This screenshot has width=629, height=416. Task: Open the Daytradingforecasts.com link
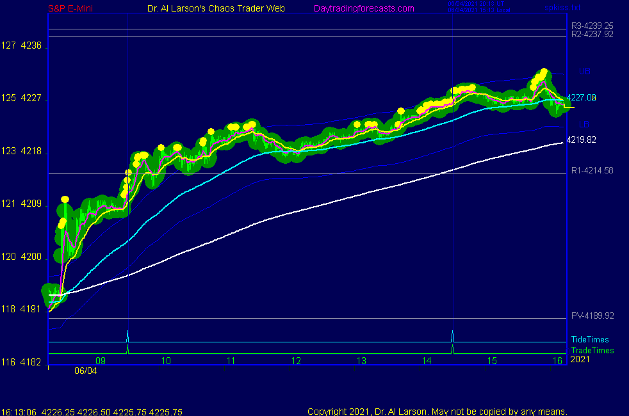click(x=364, y=8)
